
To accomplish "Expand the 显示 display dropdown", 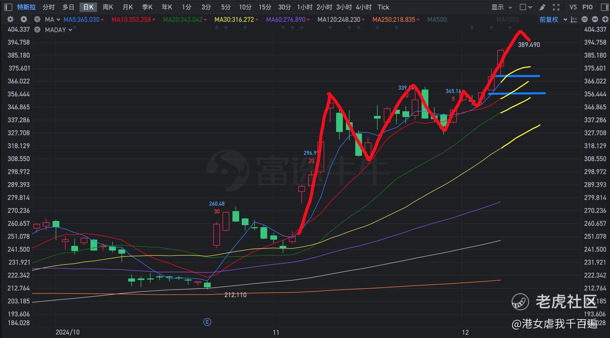I will coord(502,7).
